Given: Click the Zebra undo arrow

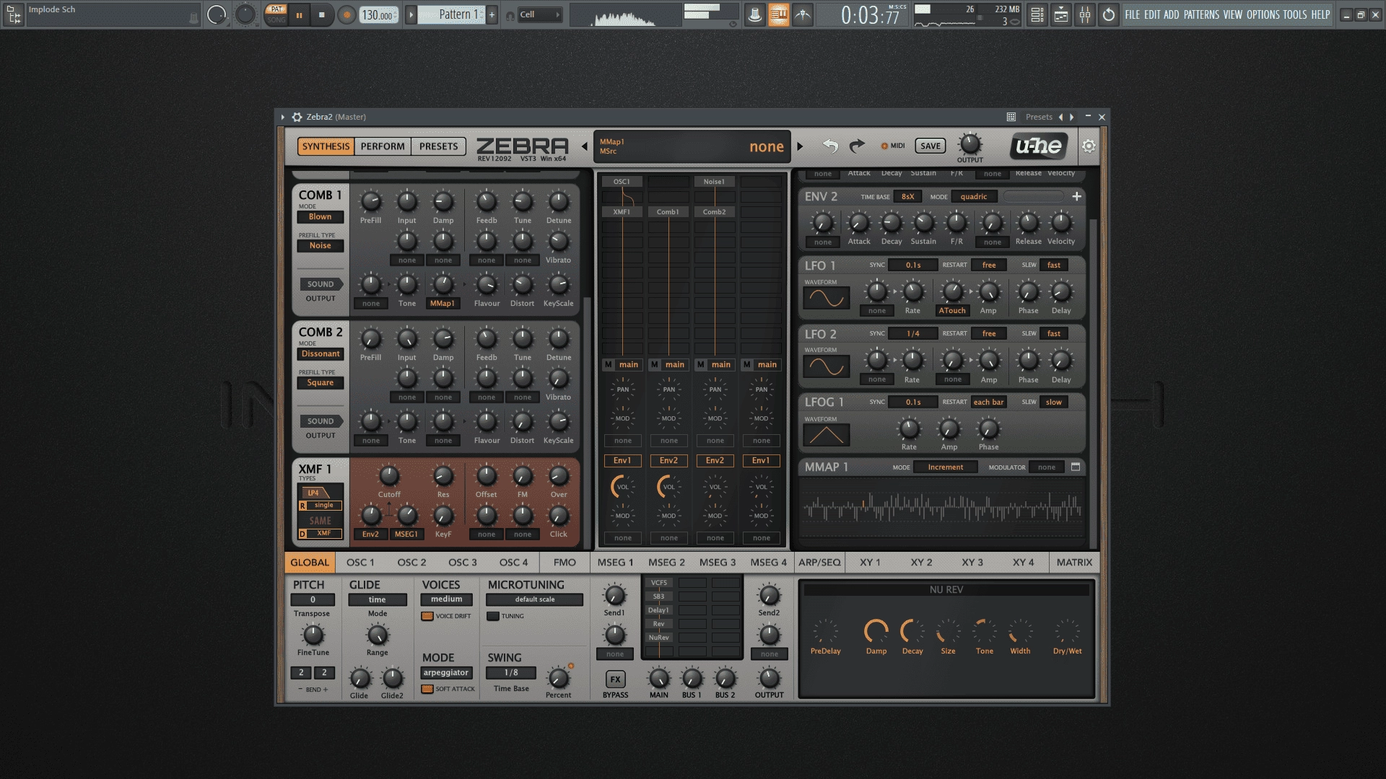Looking at the screenshot, I should point(830,146).
